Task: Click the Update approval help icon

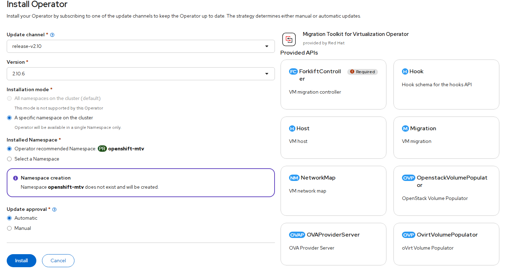Action: coord(54,209)
